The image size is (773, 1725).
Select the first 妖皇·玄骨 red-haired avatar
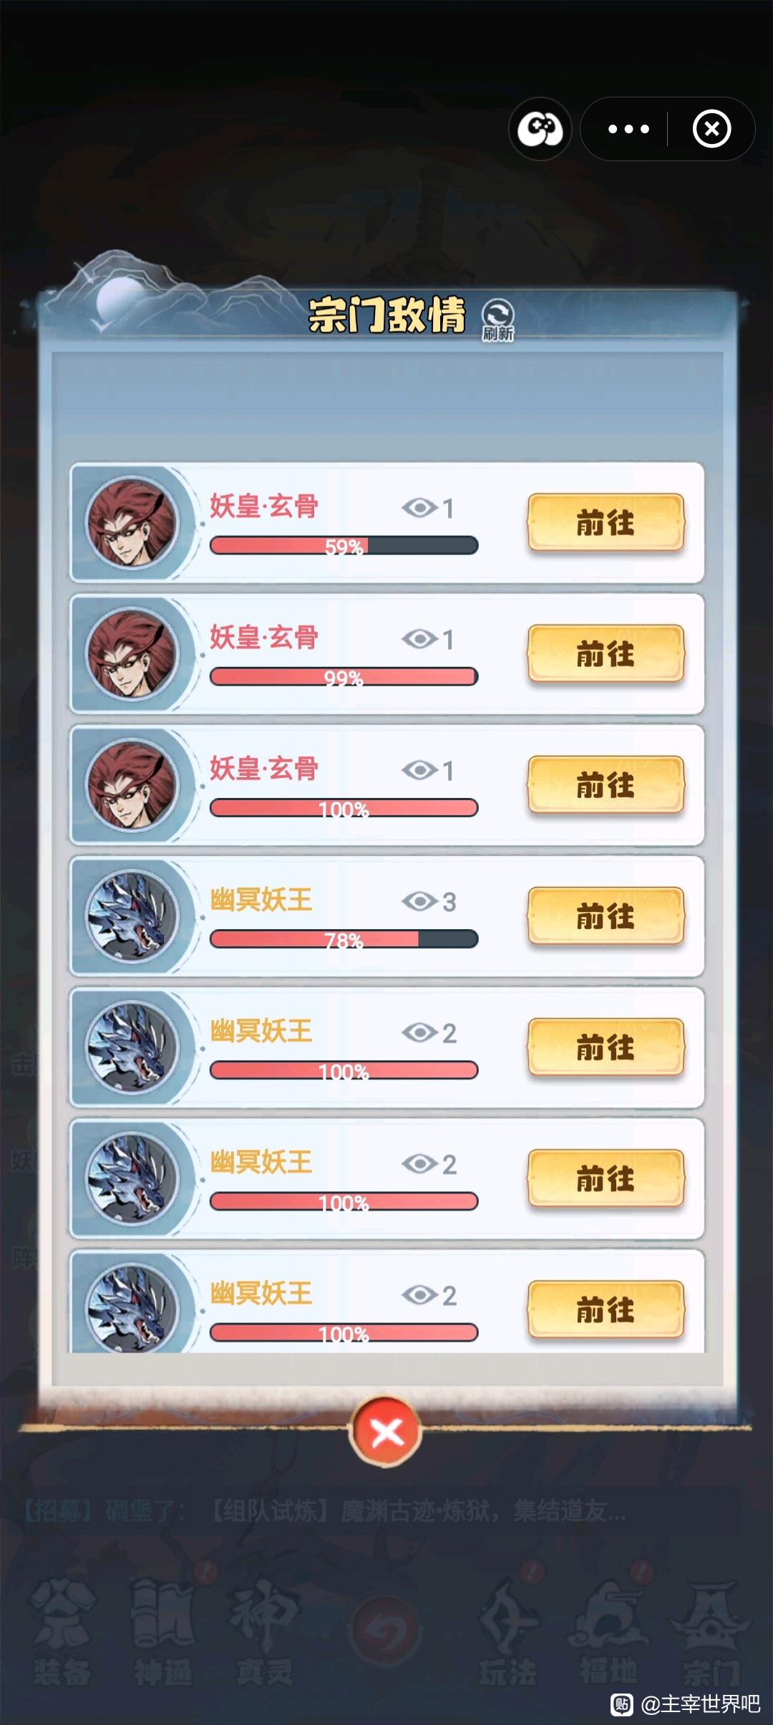(x=132, y=522)
